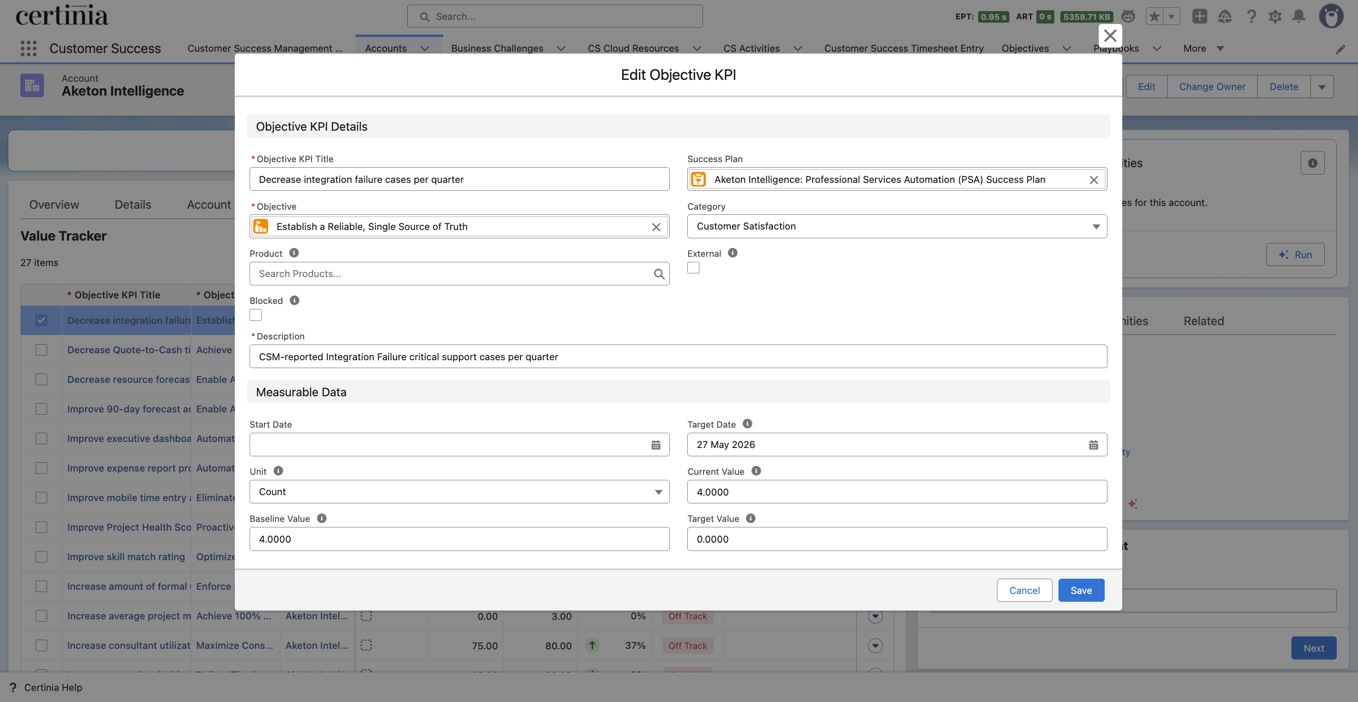Show help info for Target Value
Screen dimensions: 1358x702
click(751, 518)
